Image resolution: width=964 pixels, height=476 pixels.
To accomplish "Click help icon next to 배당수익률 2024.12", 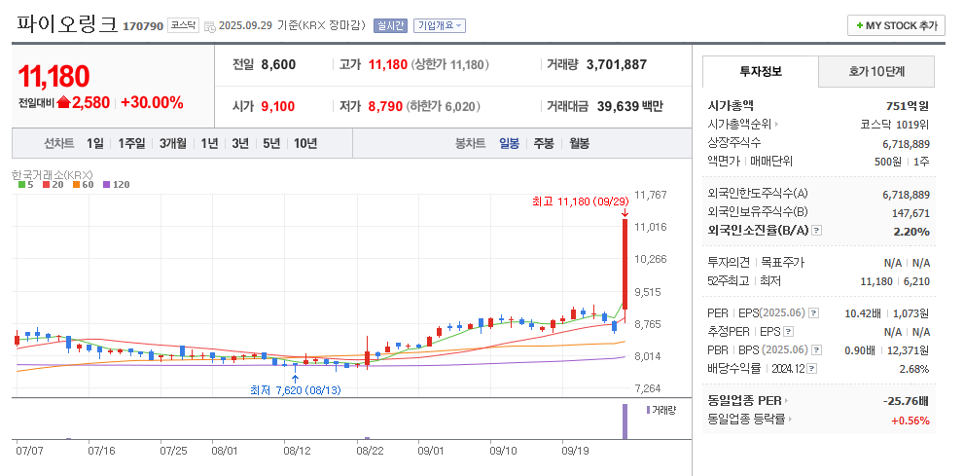I will coord(811,368).
